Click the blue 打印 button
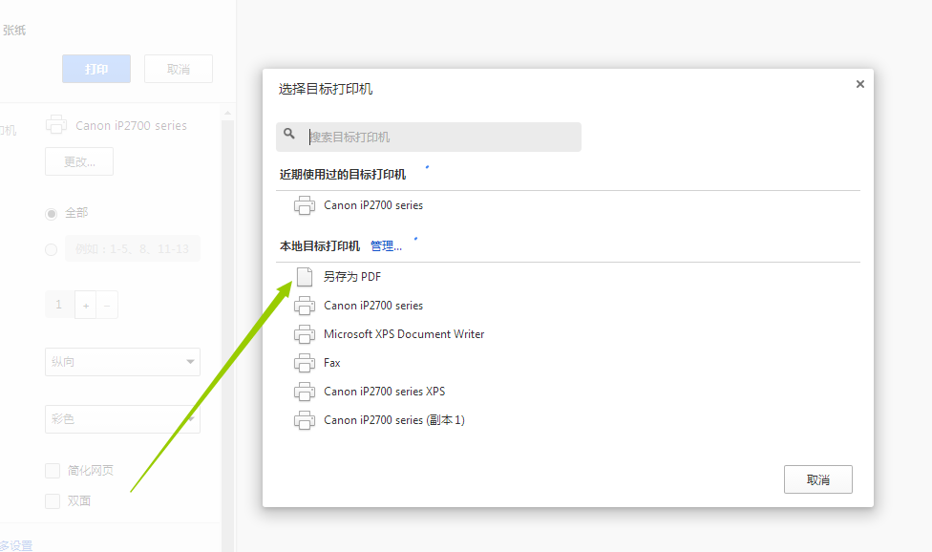 (x=96, y=69)
